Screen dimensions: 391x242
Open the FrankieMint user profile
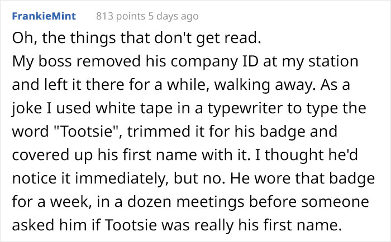coord(44,16)
